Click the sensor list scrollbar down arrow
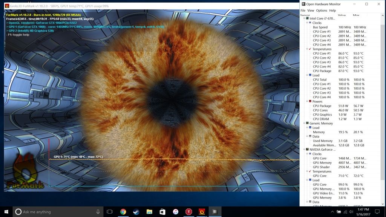Viewport: 386px width, 217px height. 383,204
